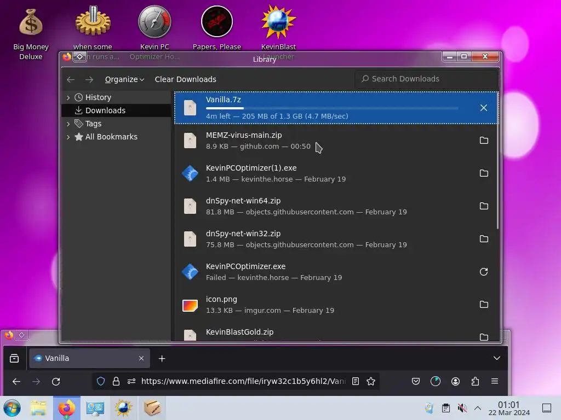The height and width of the screenshot is (420, 561).
Task: Open Papers, Please desktop shortcut
Action: click(x=217, y=28)
